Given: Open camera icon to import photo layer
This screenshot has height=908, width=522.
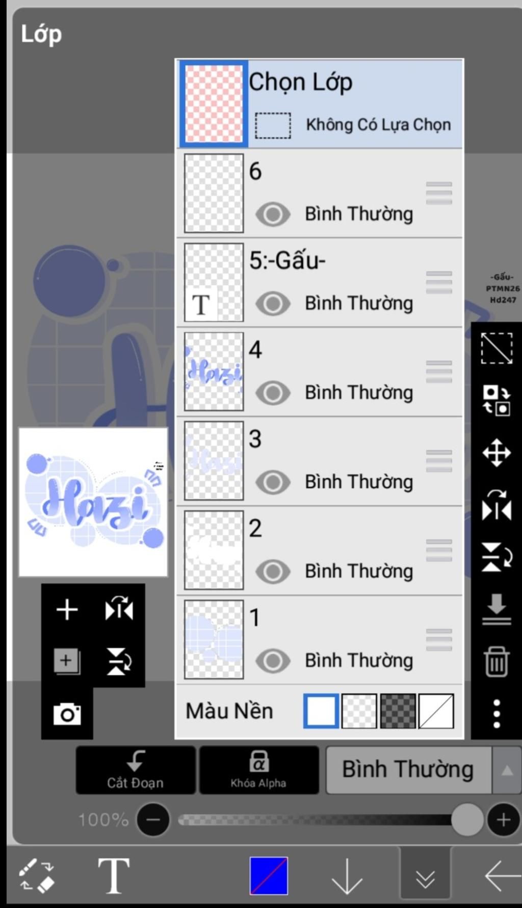Looking at the screenshot, I should pos(67,714).
